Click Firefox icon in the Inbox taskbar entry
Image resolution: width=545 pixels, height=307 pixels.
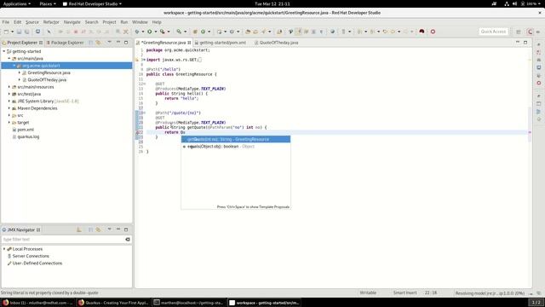click(6, 303)
